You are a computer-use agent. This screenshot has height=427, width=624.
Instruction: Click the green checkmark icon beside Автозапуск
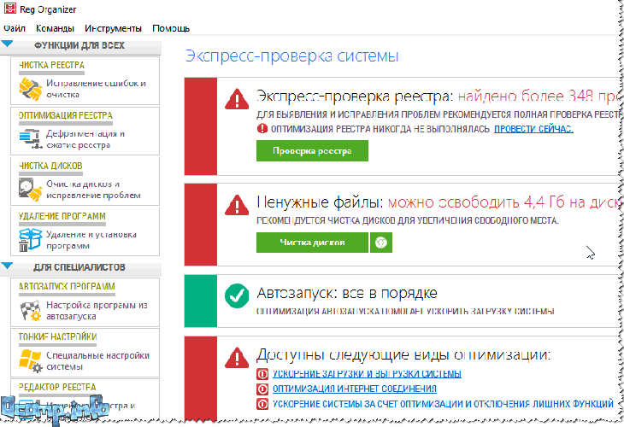(x=237, y=295)
